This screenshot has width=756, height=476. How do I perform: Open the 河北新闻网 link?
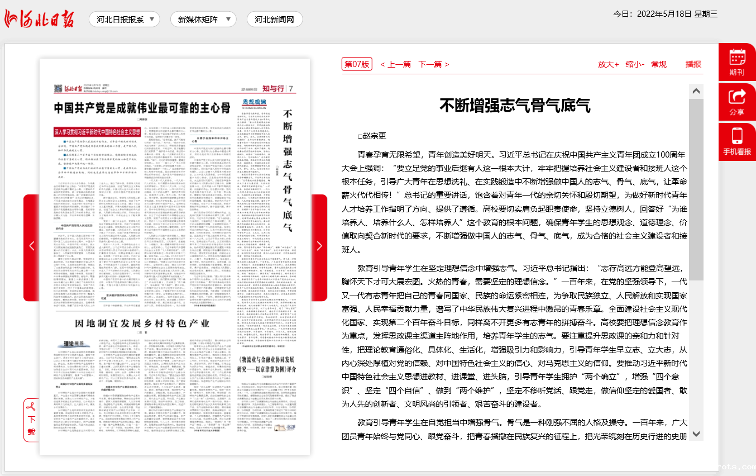click(274, 20)
